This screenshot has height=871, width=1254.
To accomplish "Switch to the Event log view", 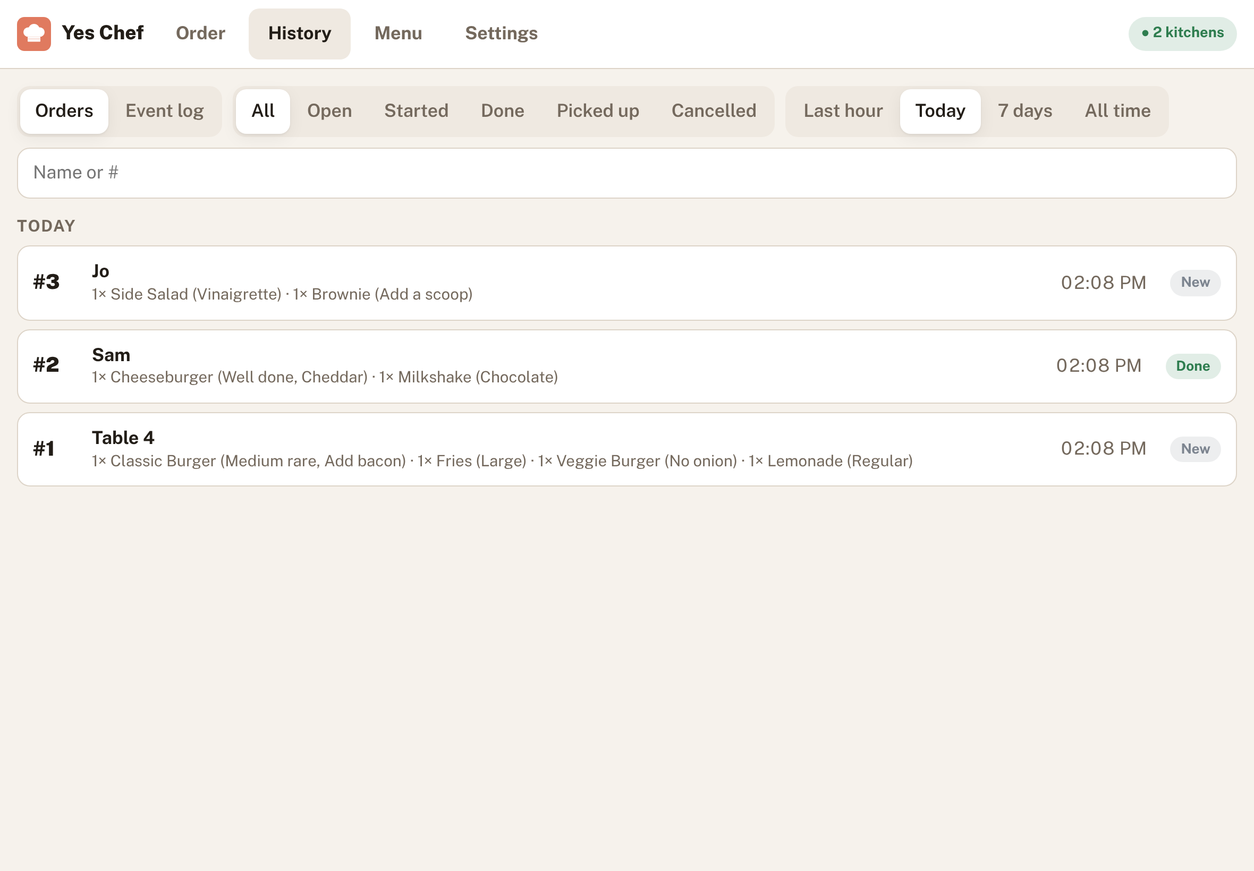I will (164, 112).
